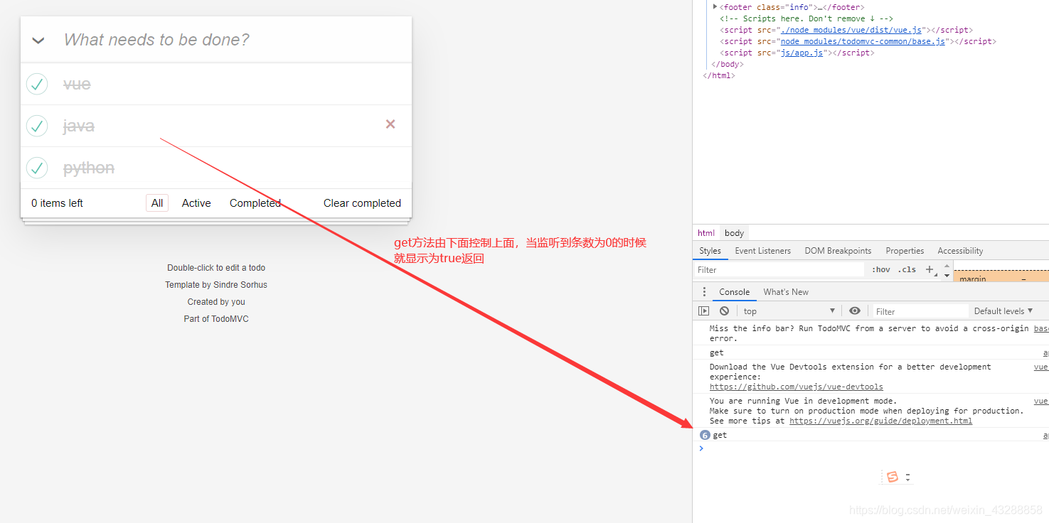
Task: Click the Double-click to edit a todo text
Action: click(x=216, y=268)
